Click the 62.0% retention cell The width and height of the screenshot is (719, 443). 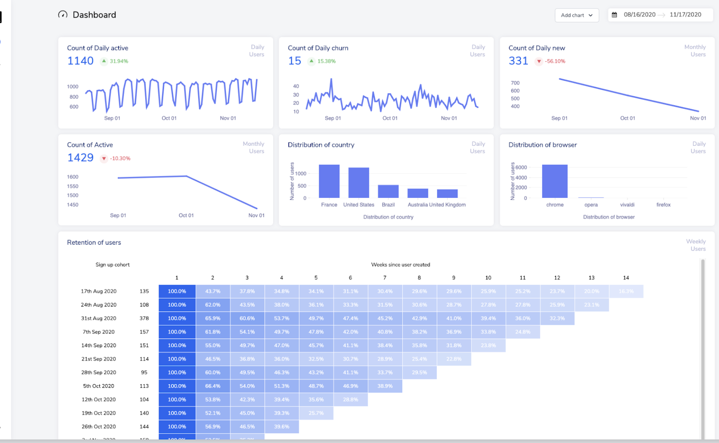pos(213,305)
